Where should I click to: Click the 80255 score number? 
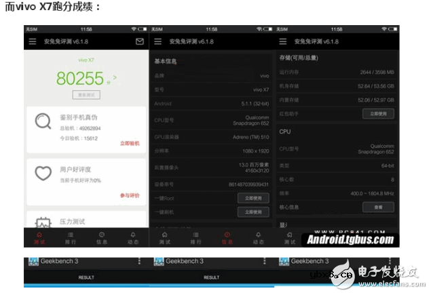point(80,78)
